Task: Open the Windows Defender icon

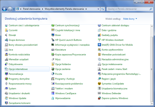Action: tap(99, 93)
